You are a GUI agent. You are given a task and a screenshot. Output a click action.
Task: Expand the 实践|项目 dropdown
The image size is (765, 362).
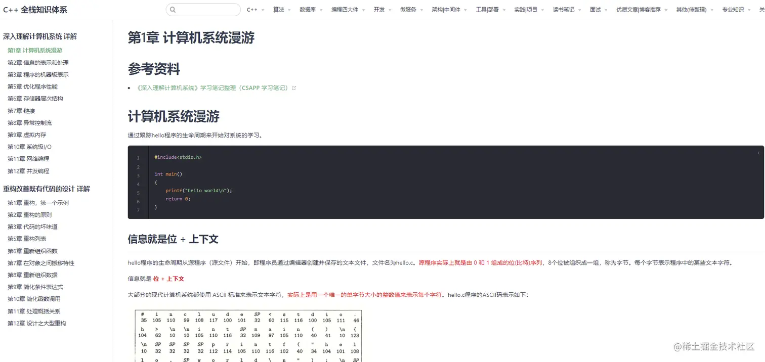pyautogui.click(x=526, y=9)
